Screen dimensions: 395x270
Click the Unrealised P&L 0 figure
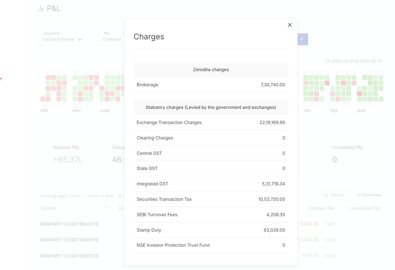coord(334,160)
